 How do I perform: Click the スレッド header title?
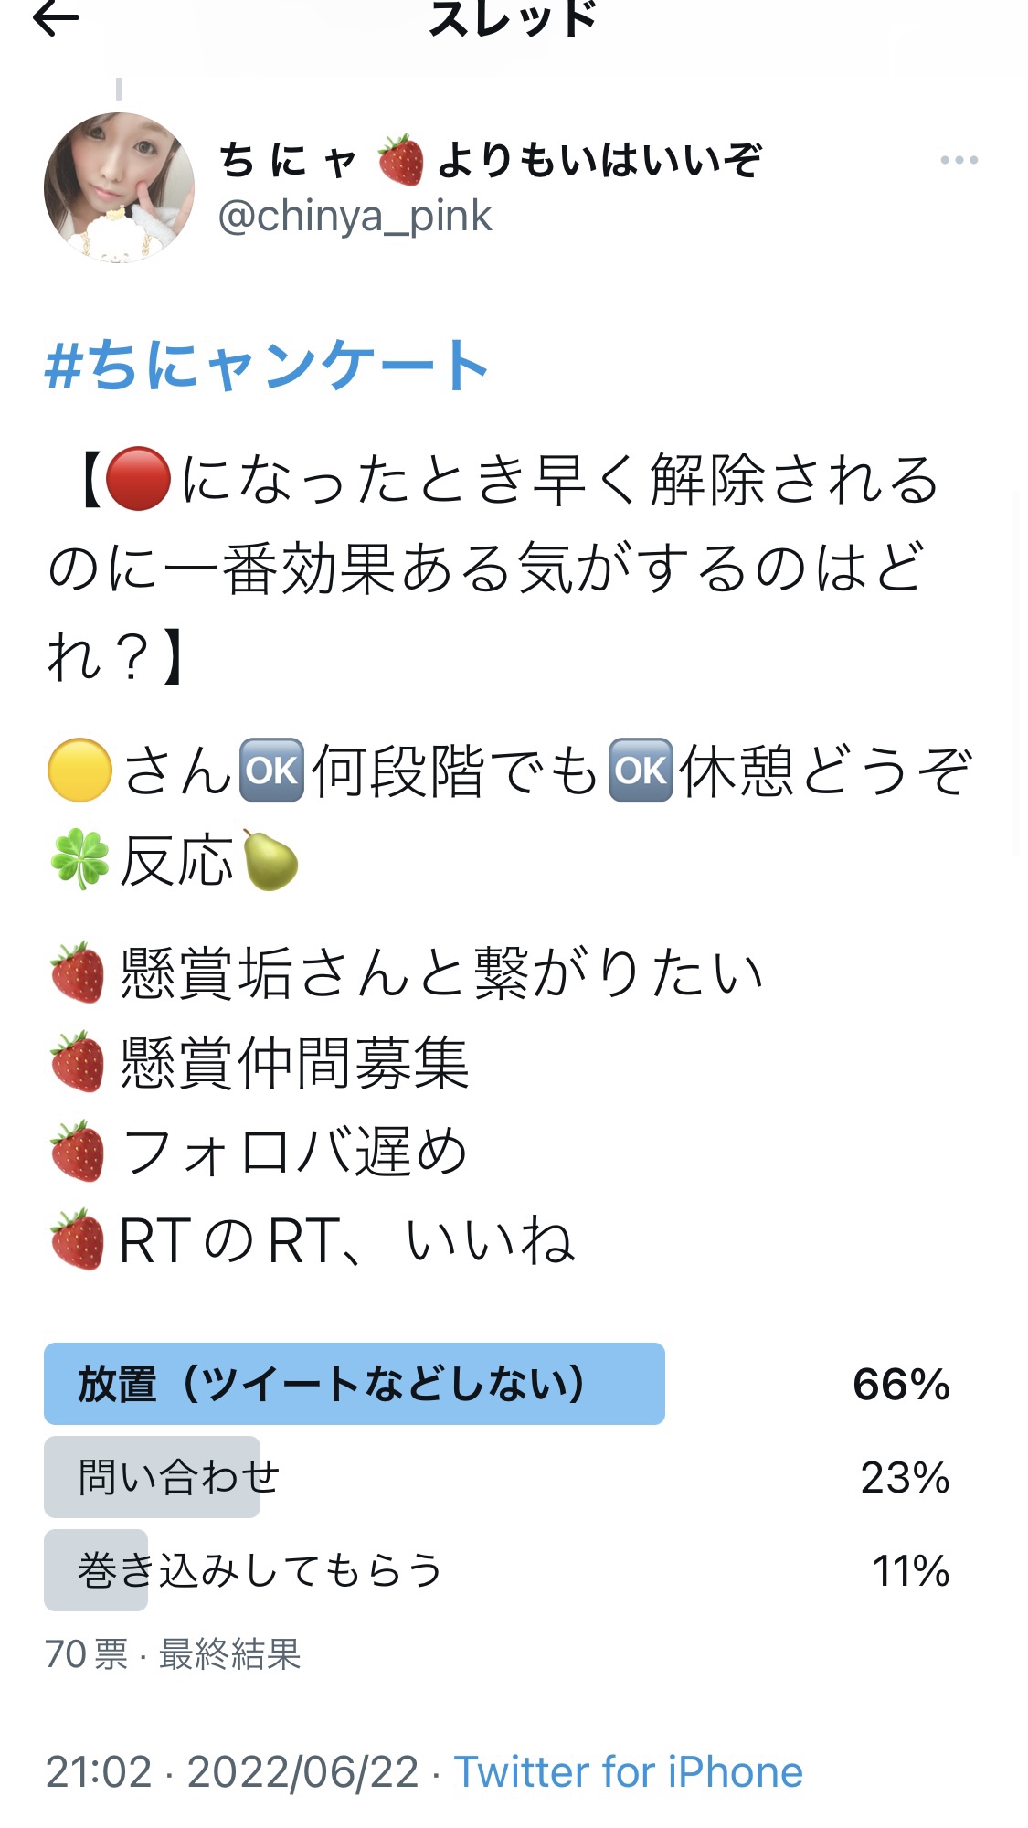[513, 18]
